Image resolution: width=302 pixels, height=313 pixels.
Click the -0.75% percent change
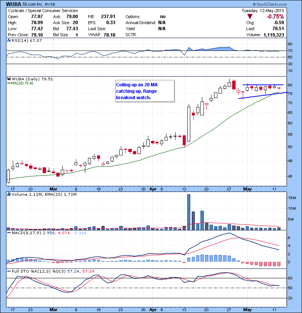pos(276,17)
